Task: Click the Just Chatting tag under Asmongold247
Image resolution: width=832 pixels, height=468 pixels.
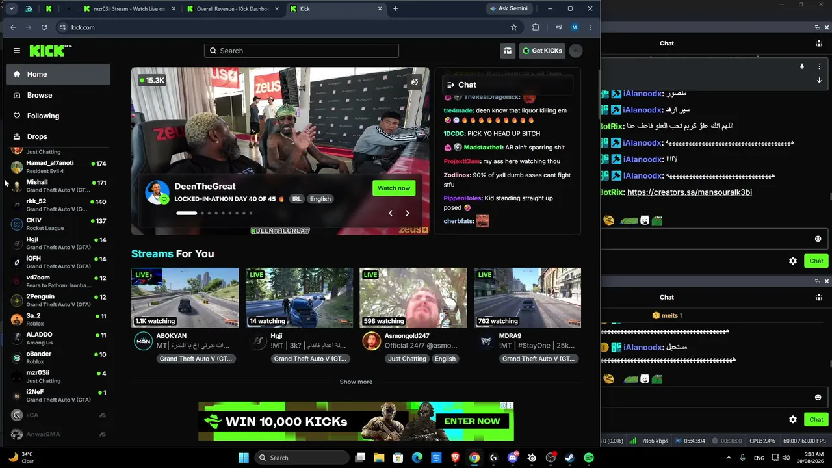Action: (x=407, y=359)
